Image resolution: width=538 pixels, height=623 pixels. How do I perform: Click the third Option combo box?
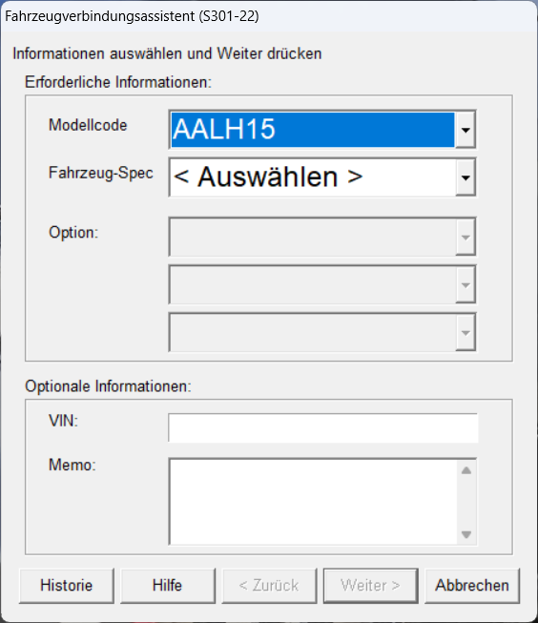pos(322,333)
